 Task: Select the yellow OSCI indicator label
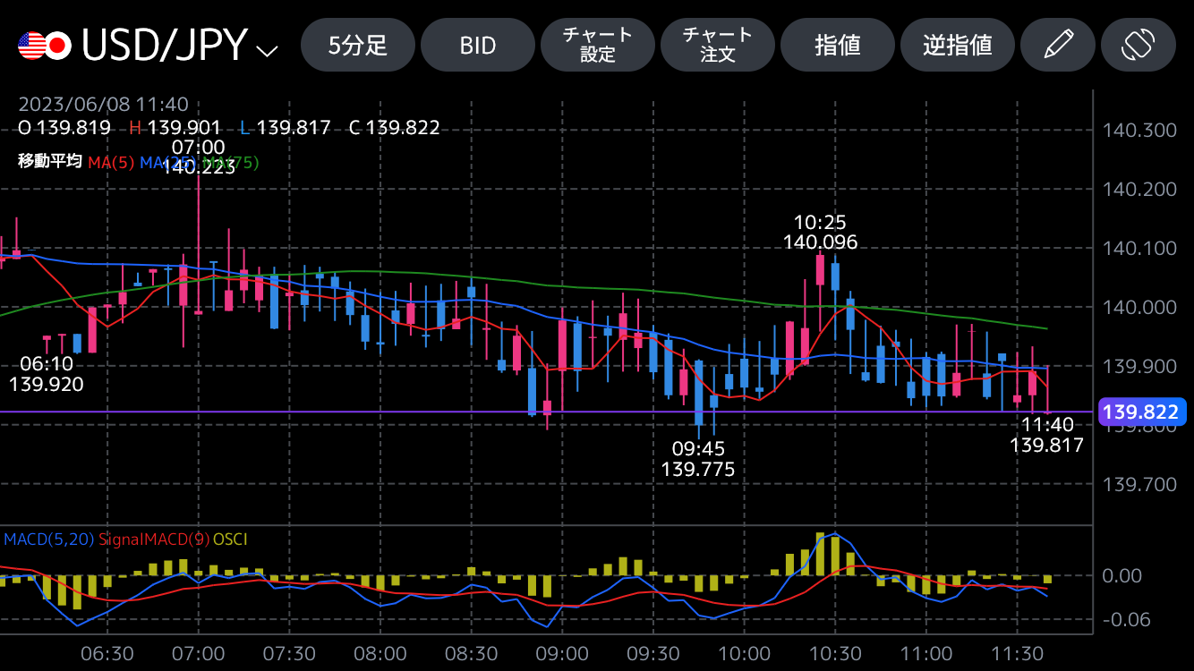pyautogui.click(x=230, y=539)
